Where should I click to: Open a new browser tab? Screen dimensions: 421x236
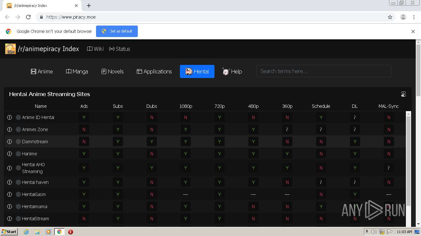tap(89, 6)
